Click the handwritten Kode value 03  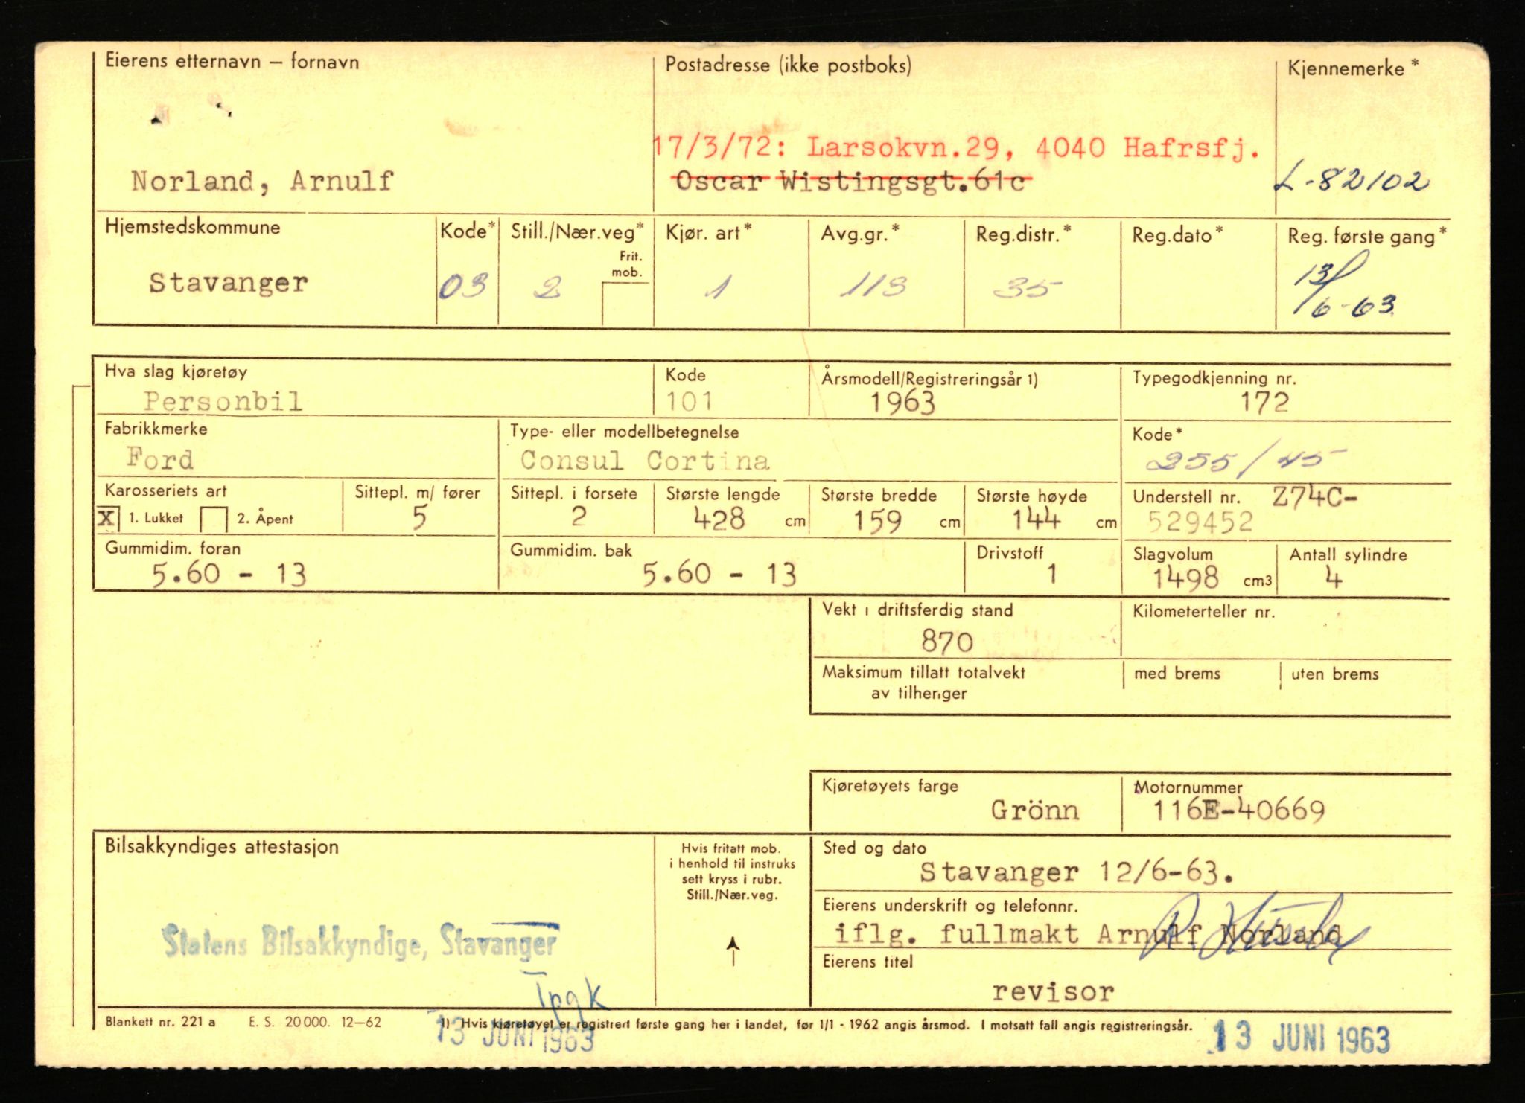point(463,286)
